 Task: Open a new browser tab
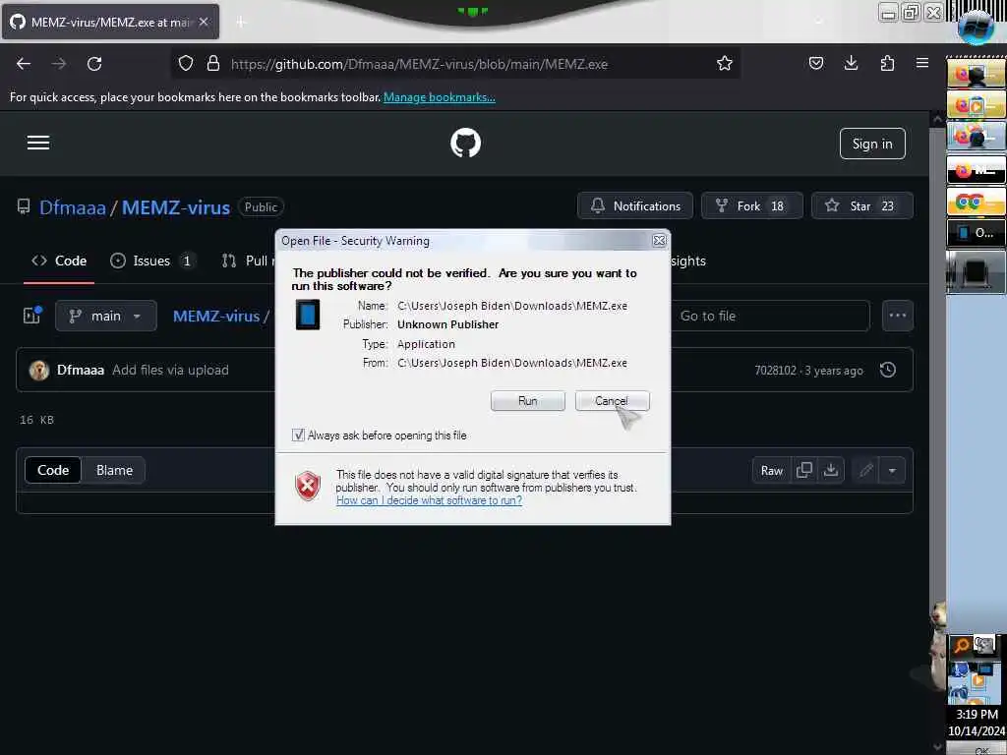click(x=240, y=22)
